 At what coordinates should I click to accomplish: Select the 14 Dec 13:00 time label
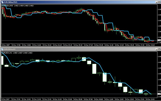point(119,99)
